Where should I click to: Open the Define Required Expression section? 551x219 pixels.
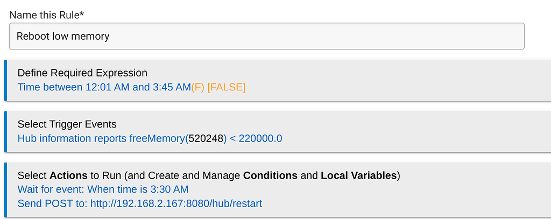pyautogui.click(x=82, y=73)
